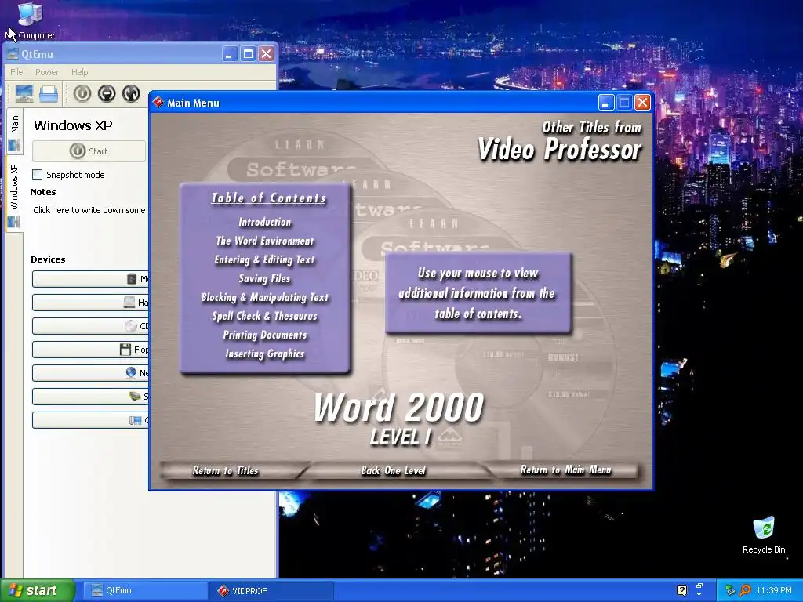Image resolution: width=803 pixels, height=602 pixels.
Task: Click the notes field 'Click here to write down some'
Action: click(x=89, y=210)
